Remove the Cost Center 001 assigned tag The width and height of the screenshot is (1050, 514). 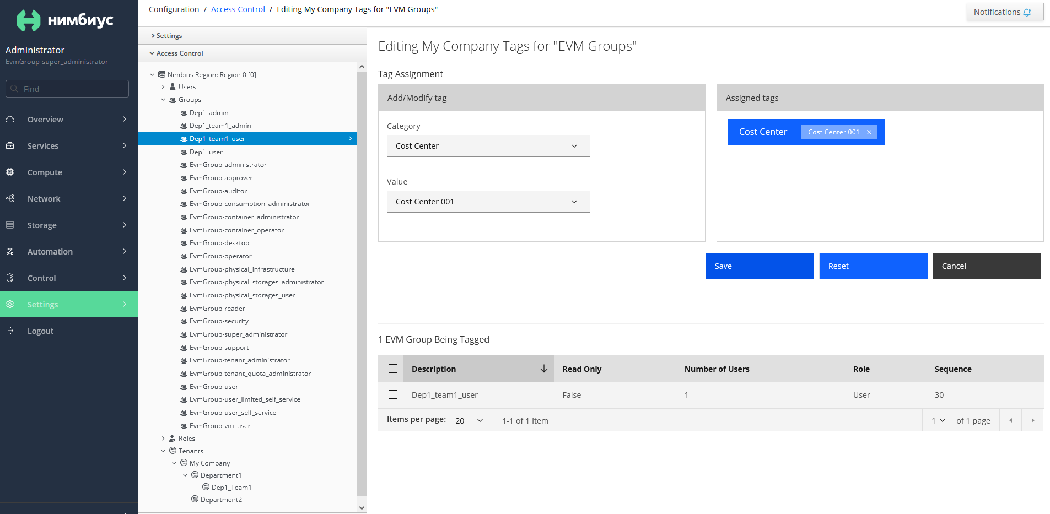pos(869,132)
